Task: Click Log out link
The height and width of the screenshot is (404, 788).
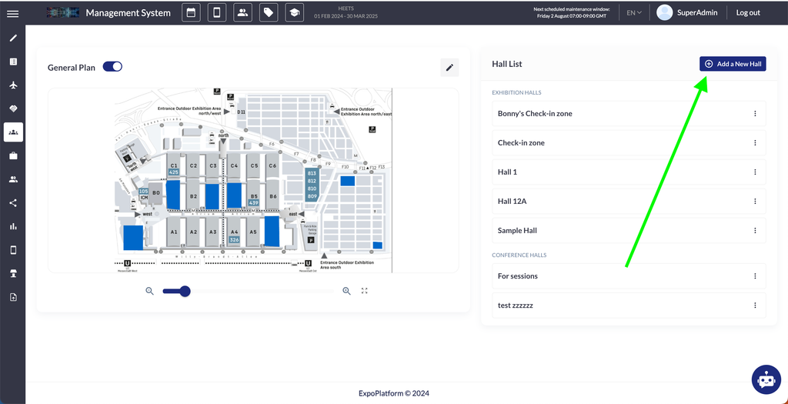Action: 748,13
